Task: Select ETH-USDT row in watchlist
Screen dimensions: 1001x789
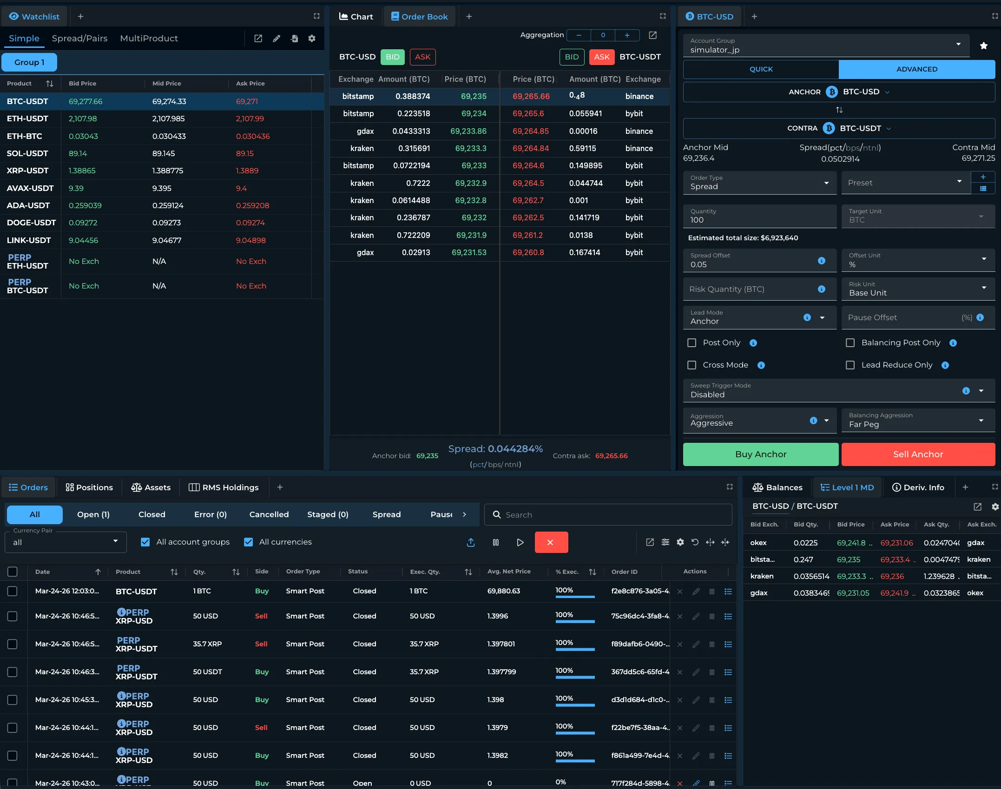Action: click(162, 119)
